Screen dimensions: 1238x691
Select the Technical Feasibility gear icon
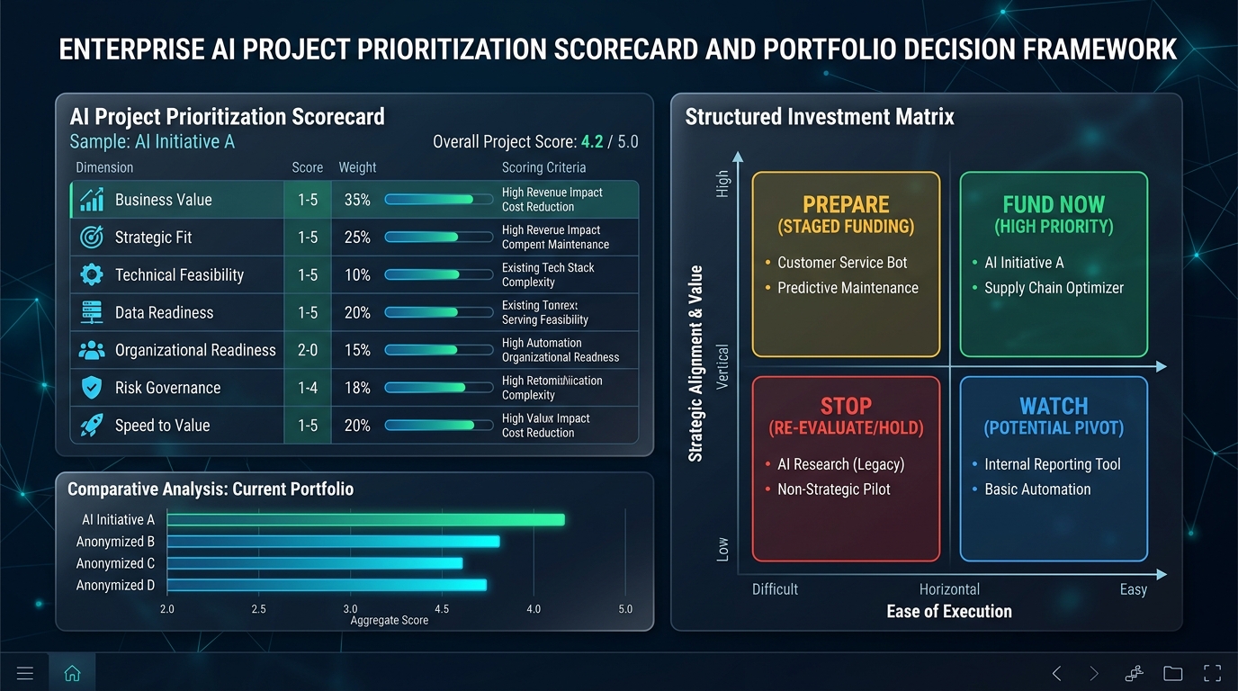click(92, 275)
